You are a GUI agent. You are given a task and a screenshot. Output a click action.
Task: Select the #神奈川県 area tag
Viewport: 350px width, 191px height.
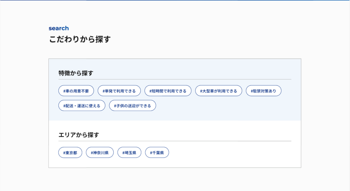click(x=99, y=153)
